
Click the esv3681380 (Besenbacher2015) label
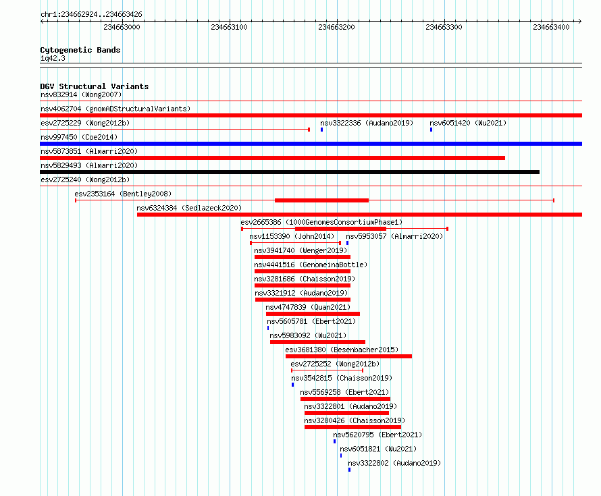coord(342,350)
